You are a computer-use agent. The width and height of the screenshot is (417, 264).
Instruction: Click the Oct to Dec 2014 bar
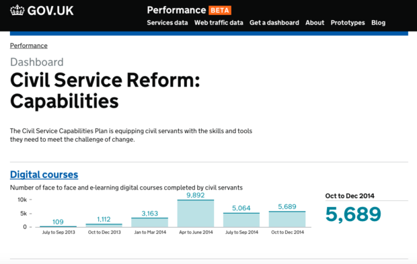click(x=287, y=220)
